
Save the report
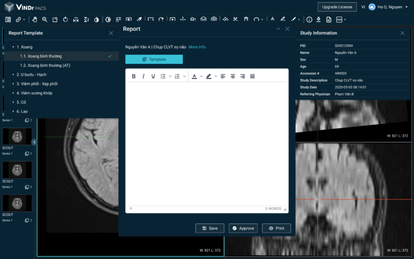(x=210, y=228)
